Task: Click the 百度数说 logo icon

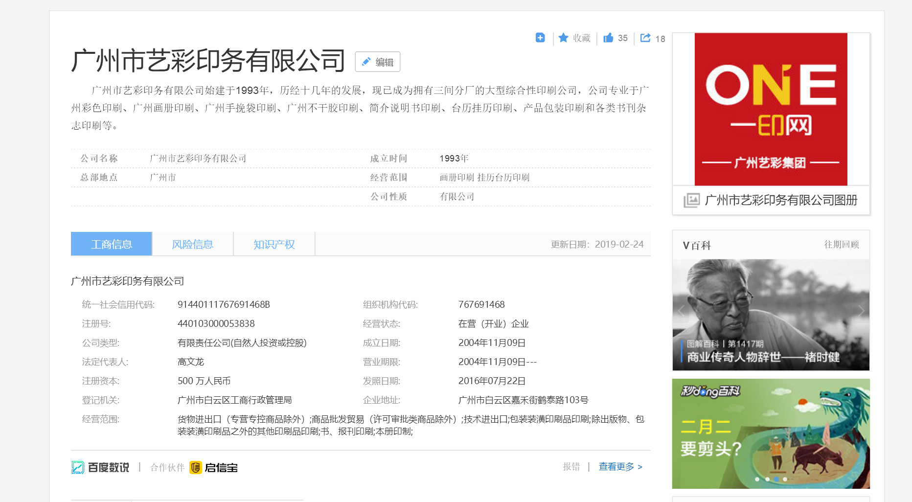Action: [78, 468]
